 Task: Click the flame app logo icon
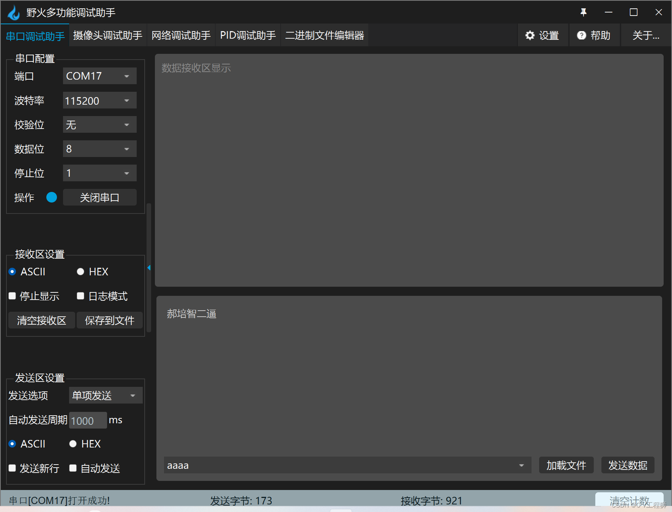[x=14, y=13]
